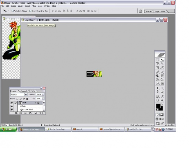Click new adjustment layer icon in Layers footer
This screenshot has height=148, width=189.
pos(30,113)
